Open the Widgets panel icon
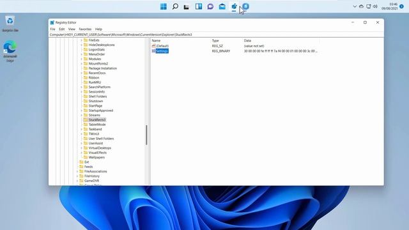This screenshot has height=230, width=409. (x=199, y=6)
